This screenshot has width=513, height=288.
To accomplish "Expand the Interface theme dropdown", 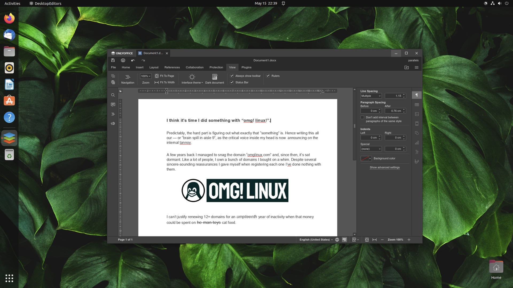I will click(192, 79).
